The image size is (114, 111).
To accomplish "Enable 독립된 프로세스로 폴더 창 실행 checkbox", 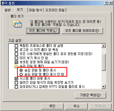I will [16, 46].
